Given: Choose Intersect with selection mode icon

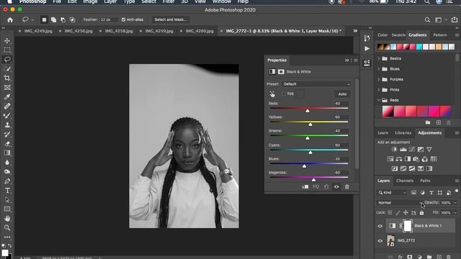Looking at the screenshot, I should coord(72,19).
